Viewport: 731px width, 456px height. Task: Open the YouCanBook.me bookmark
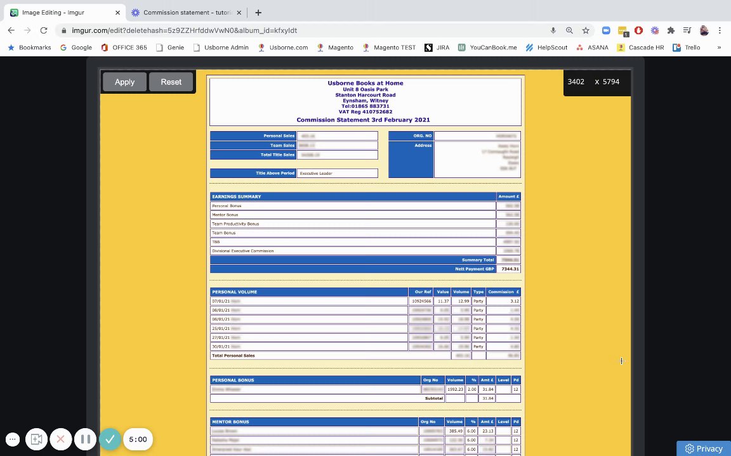(x=487, y=47)
